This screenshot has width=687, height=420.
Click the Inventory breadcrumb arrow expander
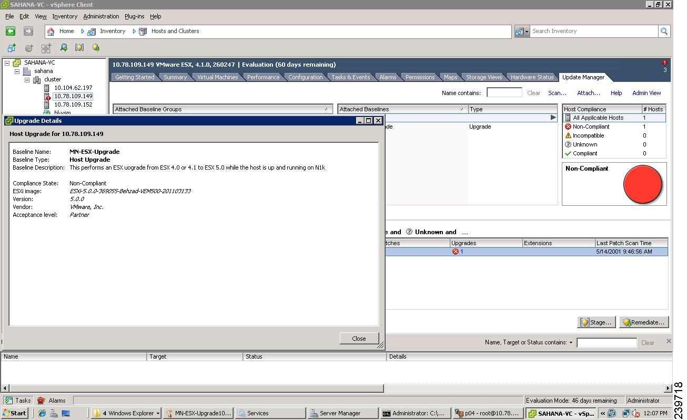point(83,31)
